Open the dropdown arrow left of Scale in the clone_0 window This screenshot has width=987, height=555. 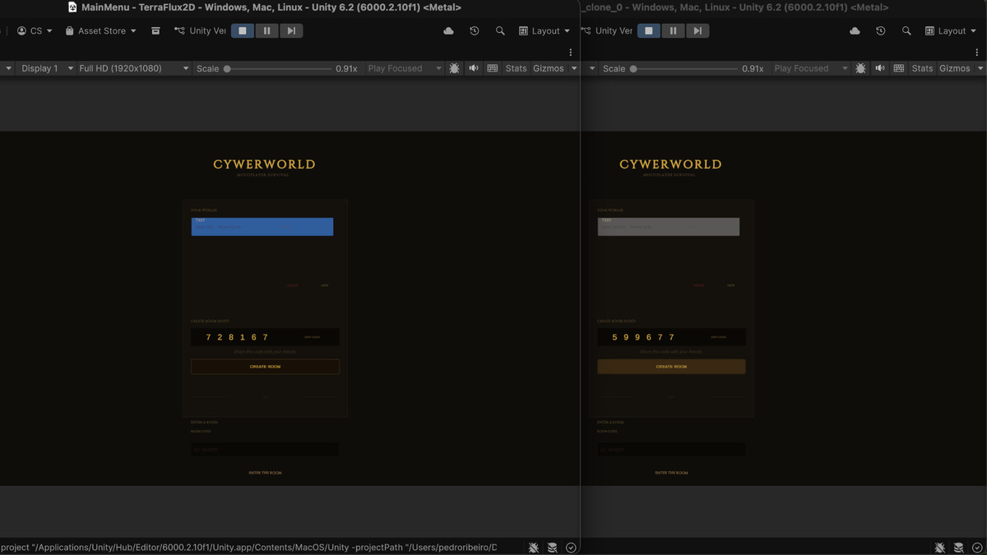tap(591, 68)
